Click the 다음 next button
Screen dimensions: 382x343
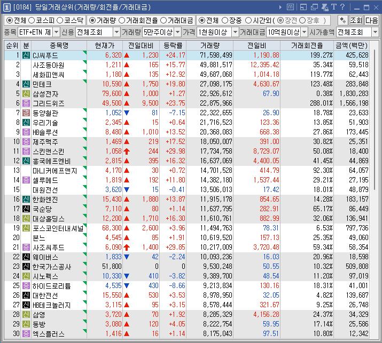pyautogui.click(x=371, y=20)
